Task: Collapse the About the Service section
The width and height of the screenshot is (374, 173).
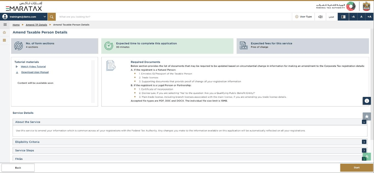Action: [364, 122]
